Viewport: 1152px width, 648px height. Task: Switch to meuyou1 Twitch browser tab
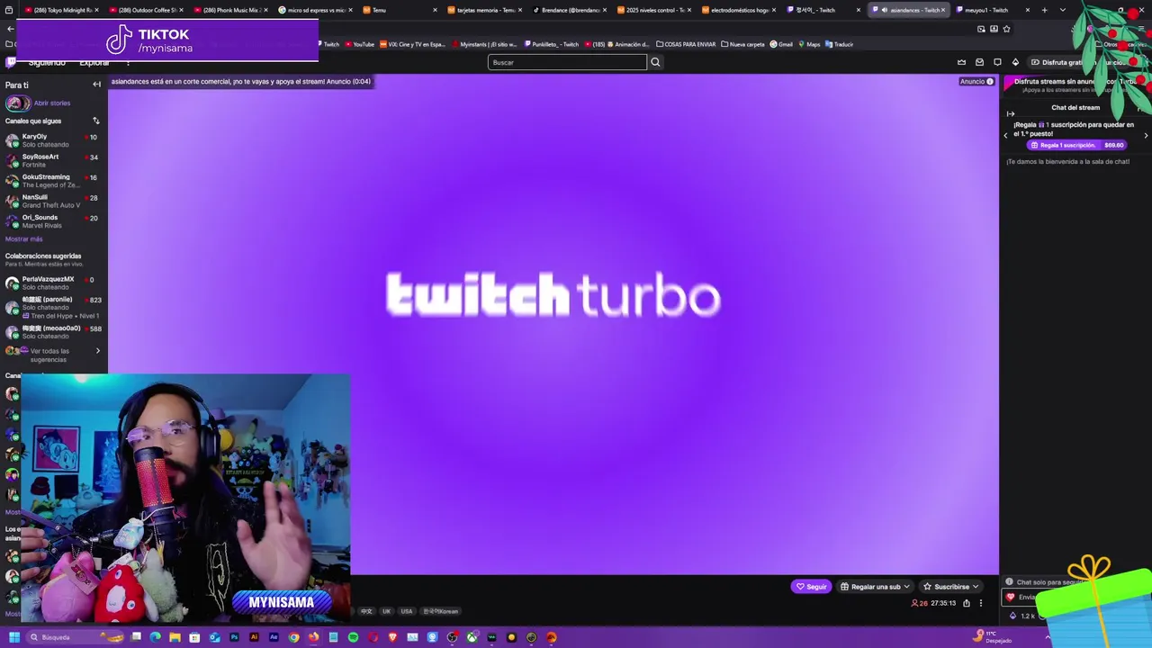click(x=992, y=10)
